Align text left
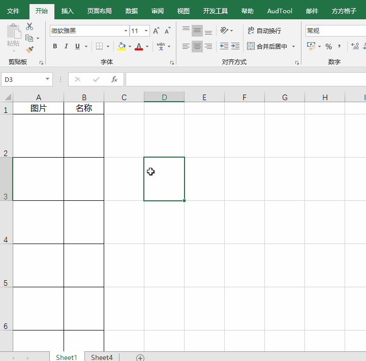The image size is (366, 361). pos(186,46)
